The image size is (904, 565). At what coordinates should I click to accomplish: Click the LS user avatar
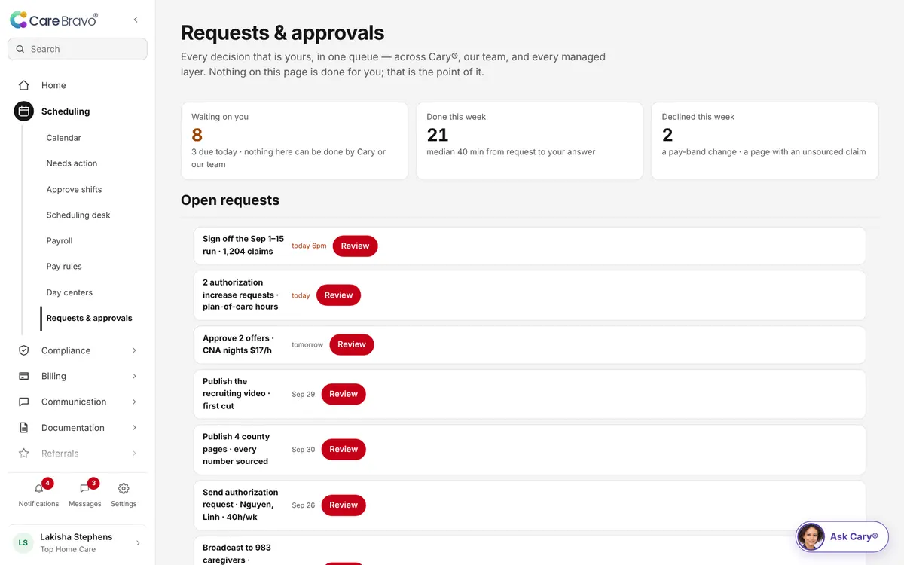click(x=23, y=542)
